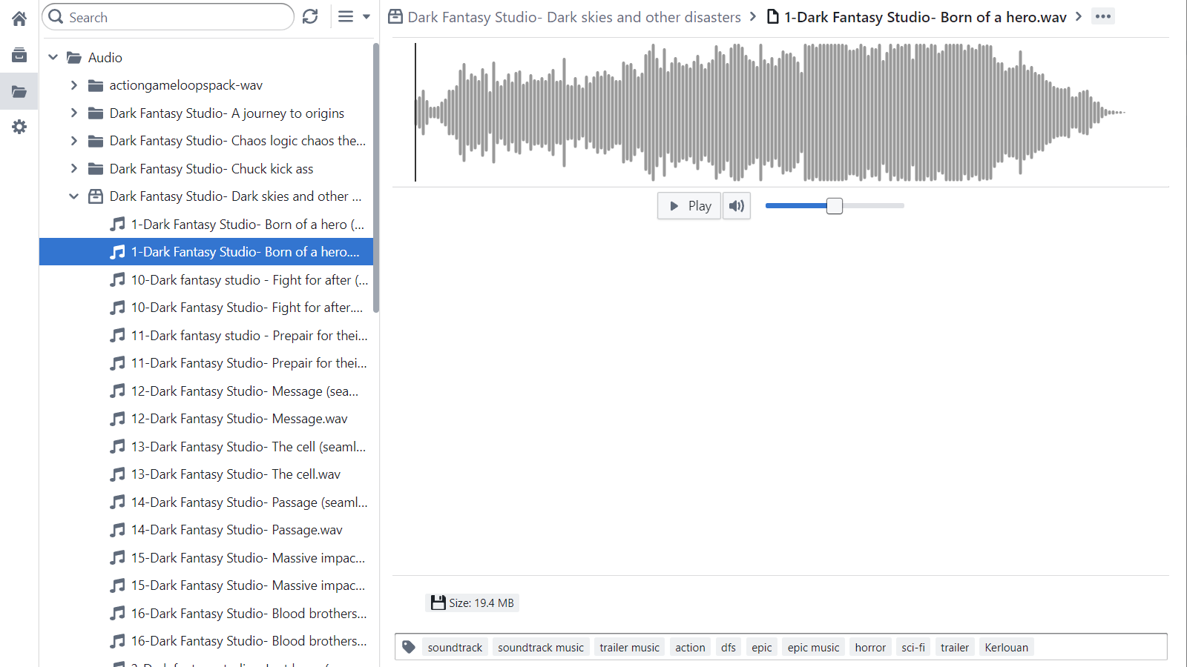Click the trailer tag
Image resolution: width=1187 pixels, height=667 pixels.
tap(955, 647)
